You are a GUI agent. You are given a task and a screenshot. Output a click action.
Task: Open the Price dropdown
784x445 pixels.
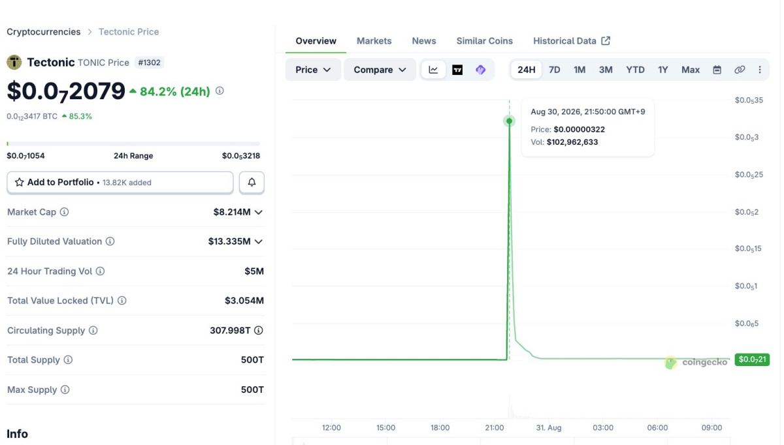tap(313, 70)
